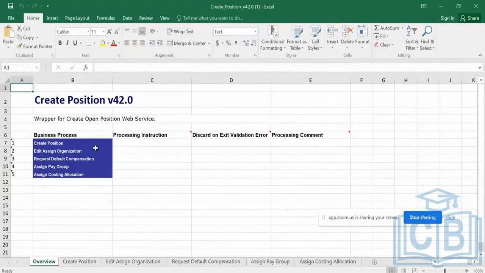Toggle Italic formatting

(67, 43)
